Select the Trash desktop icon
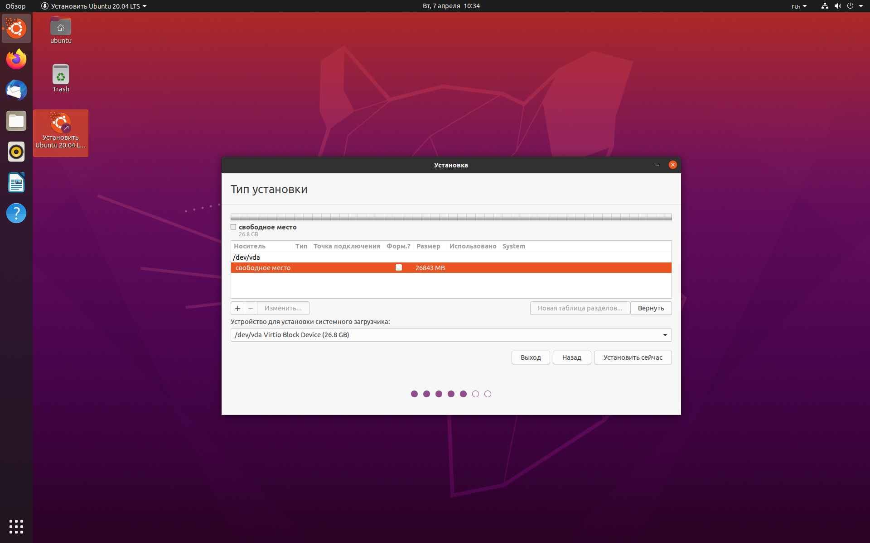Screen dimensions: 870x543 61,79
